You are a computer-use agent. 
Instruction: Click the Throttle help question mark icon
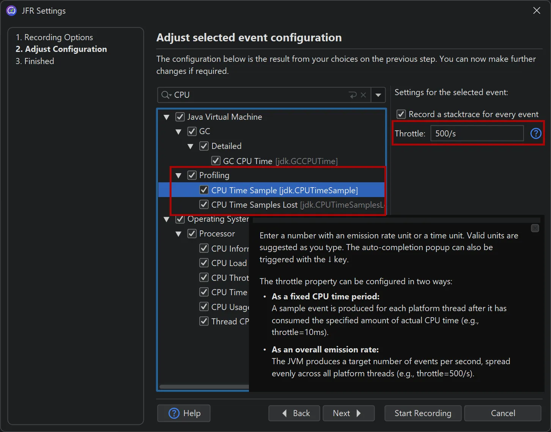pyautogui.click(x=535, y=133)
